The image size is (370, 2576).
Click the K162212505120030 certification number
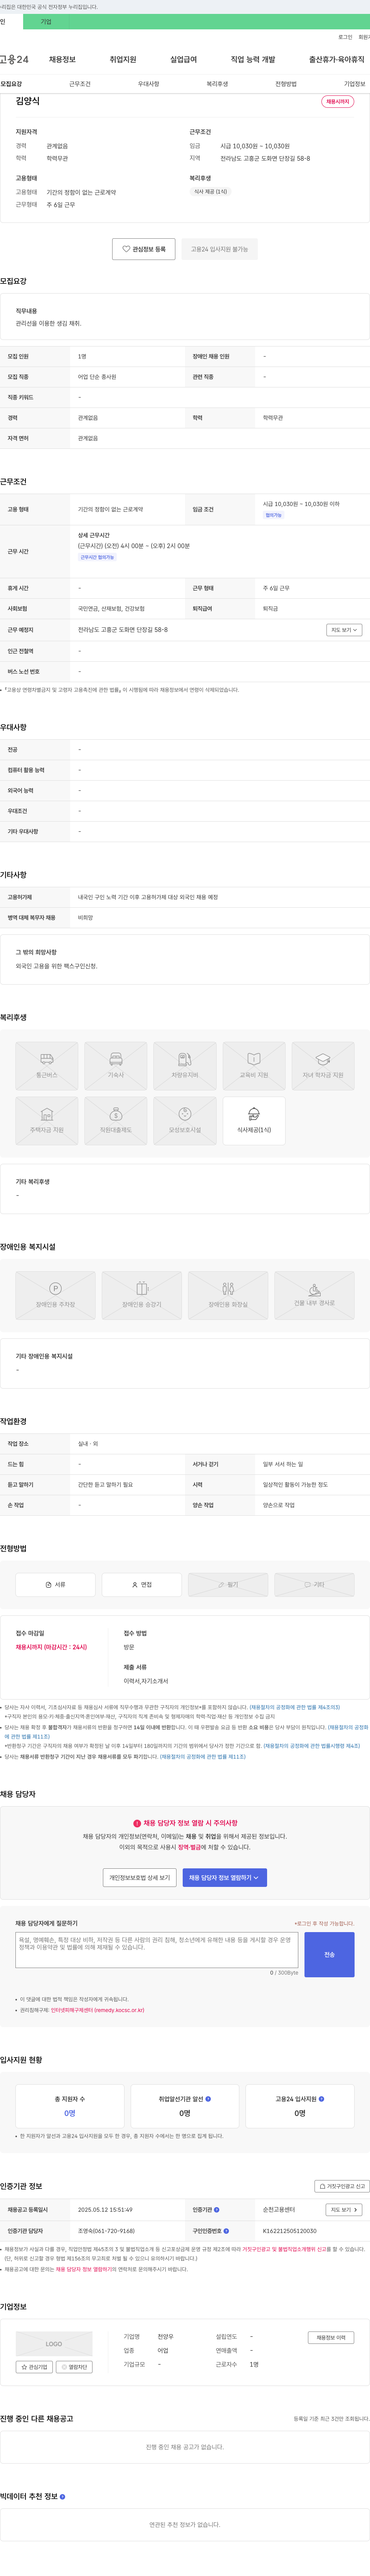click(290, 2231)
